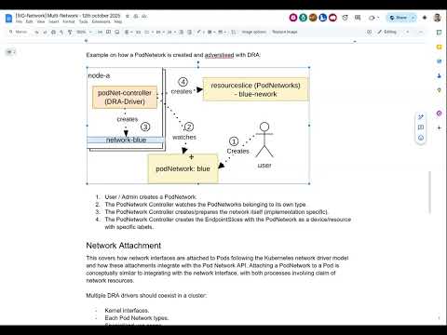Open the Menus search in toolbar
447x335 pixels.
pyautogui.click(x=18, y=32)
